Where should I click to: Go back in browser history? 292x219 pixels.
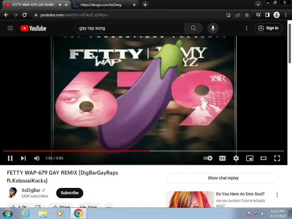[x=6, y=15]
